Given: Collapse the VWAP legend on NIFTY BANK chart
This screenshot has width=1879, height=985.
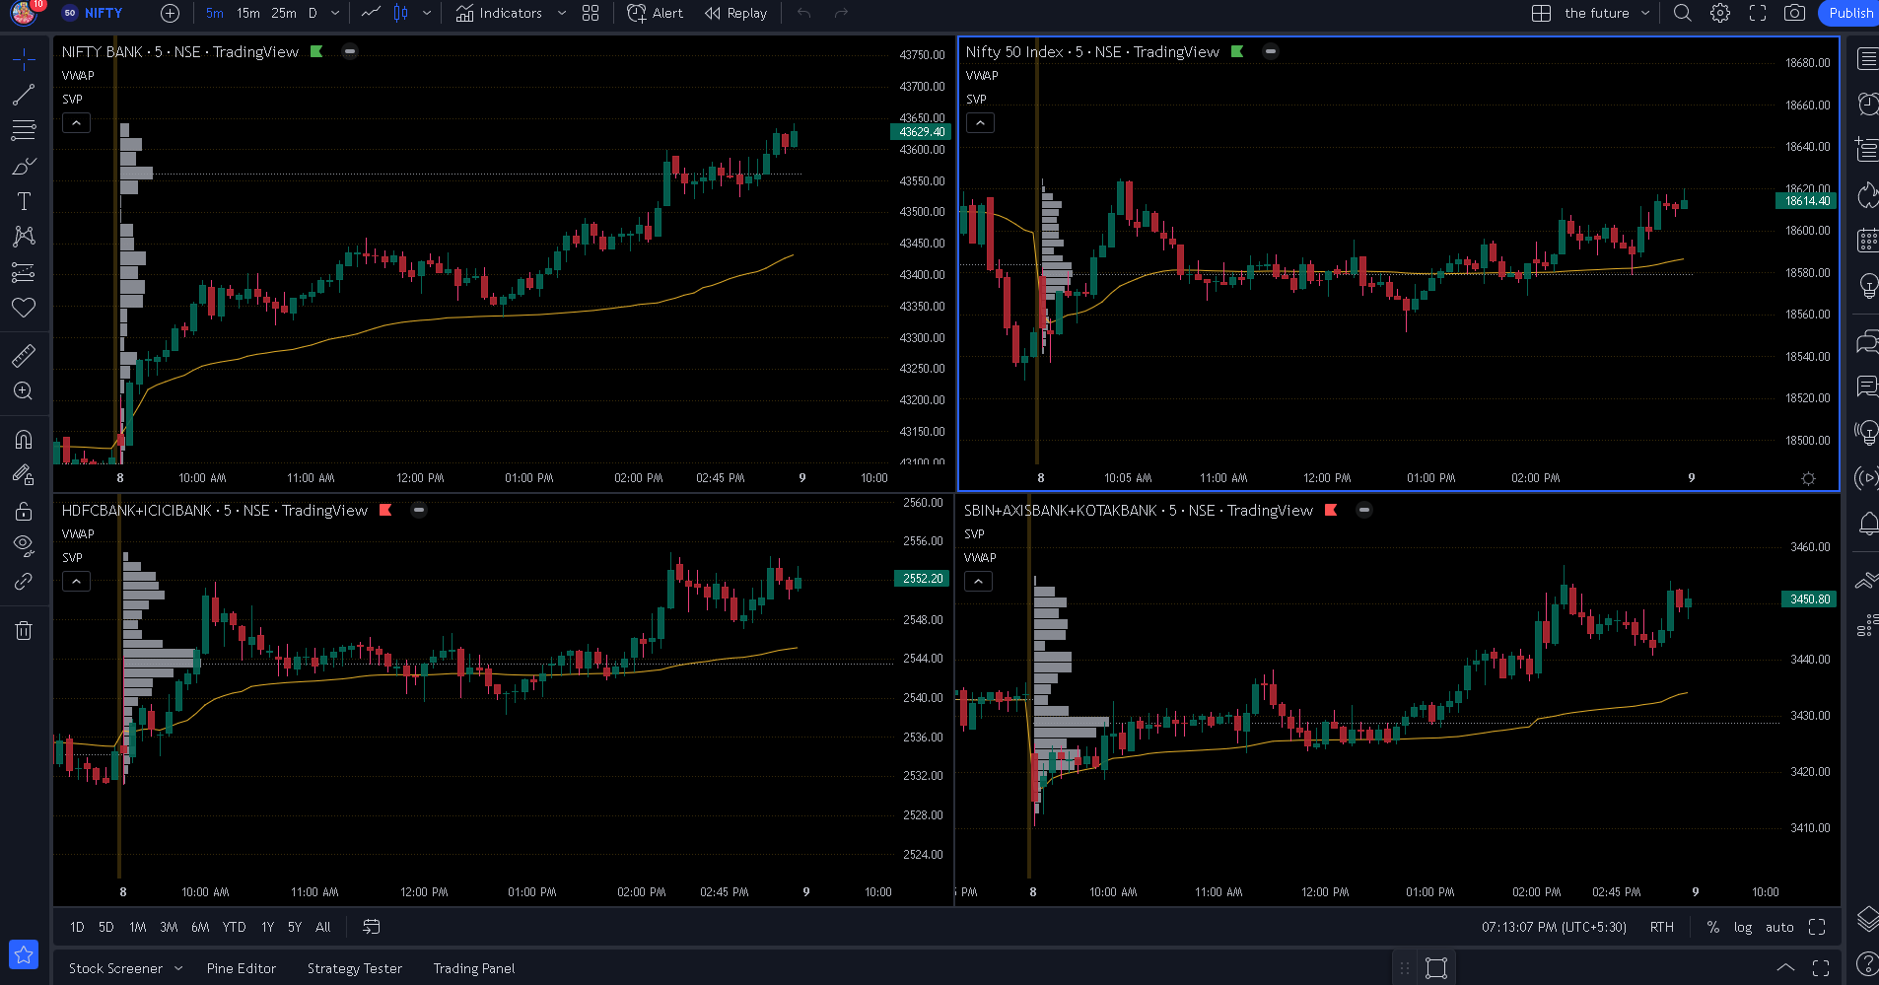Looking at the screenshot, I should coord(76,122).
